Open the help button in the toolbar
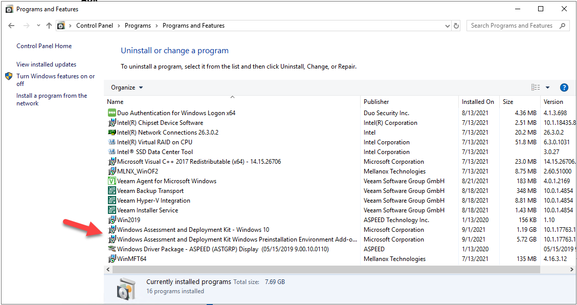577x305 pixels. click(564, 88)
